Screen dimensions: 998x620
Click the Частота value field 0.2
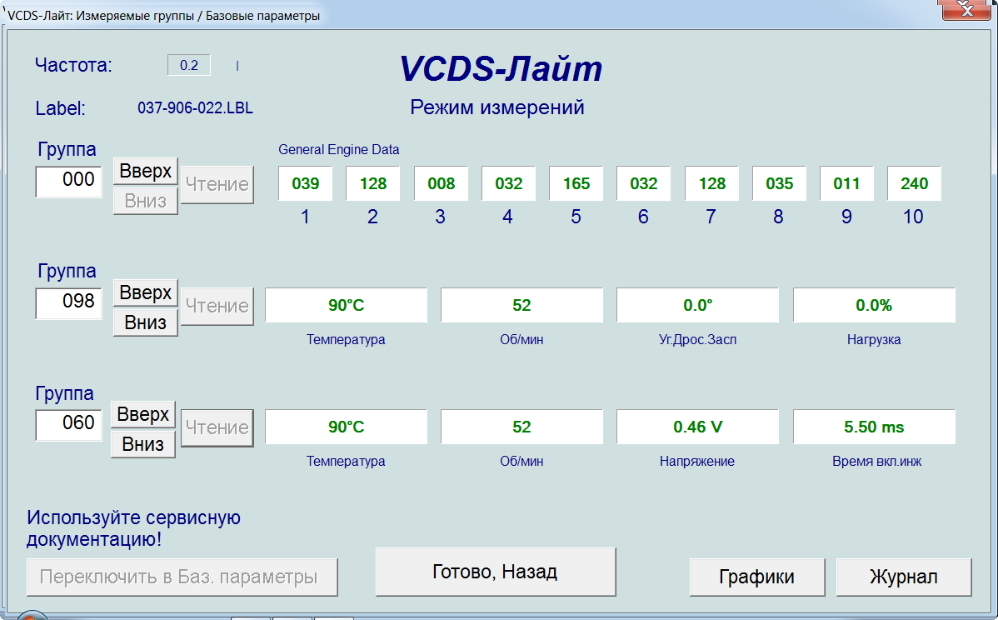tap(189, 65)
